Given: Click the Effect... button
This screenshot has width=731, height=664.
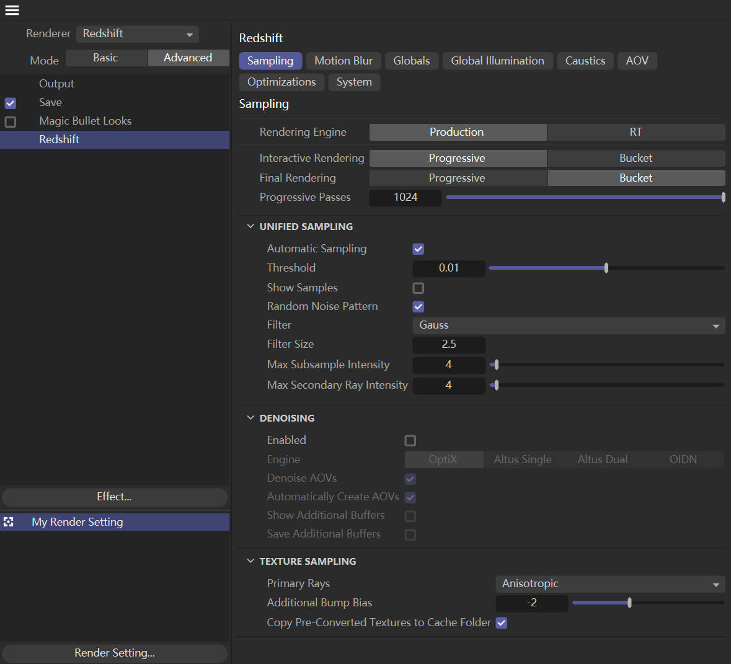Looking at the screenshot, I should (x=114, y=497).
